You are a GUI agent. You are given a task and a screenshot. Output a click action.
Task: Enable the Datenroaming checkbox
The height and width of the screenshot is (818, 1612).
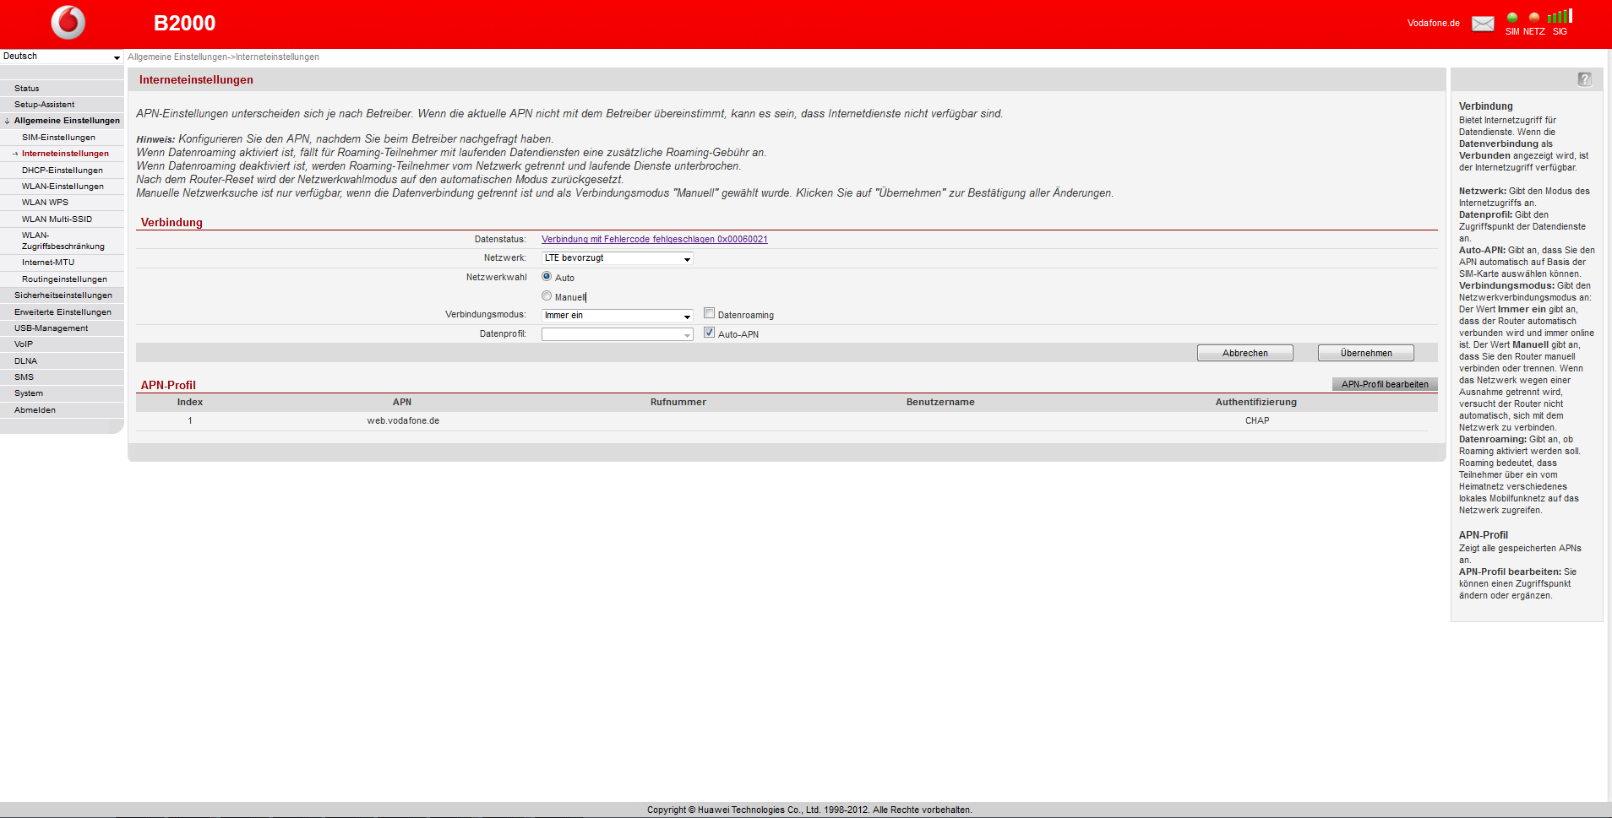click(710, 314)
